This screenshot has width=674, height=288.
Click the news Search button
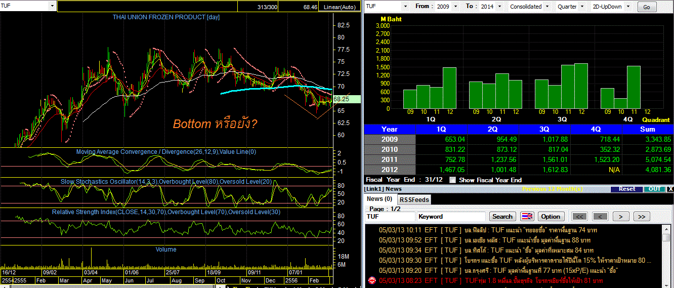502,216
